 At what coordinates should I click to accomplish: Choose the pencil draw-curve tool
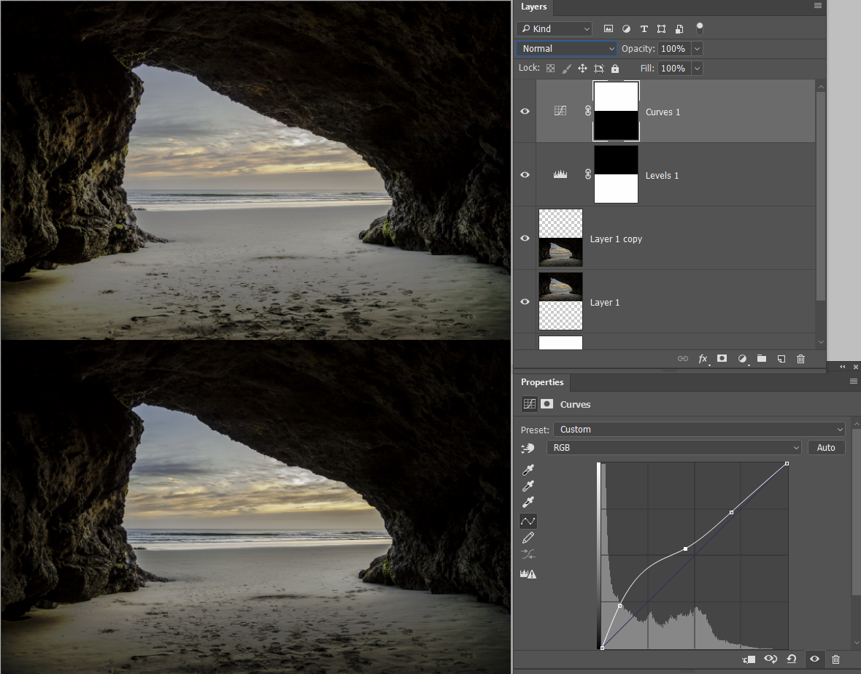pos(529,538)
